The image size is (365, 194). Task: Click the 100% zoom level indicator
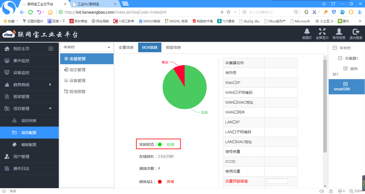tap(356, 191)
